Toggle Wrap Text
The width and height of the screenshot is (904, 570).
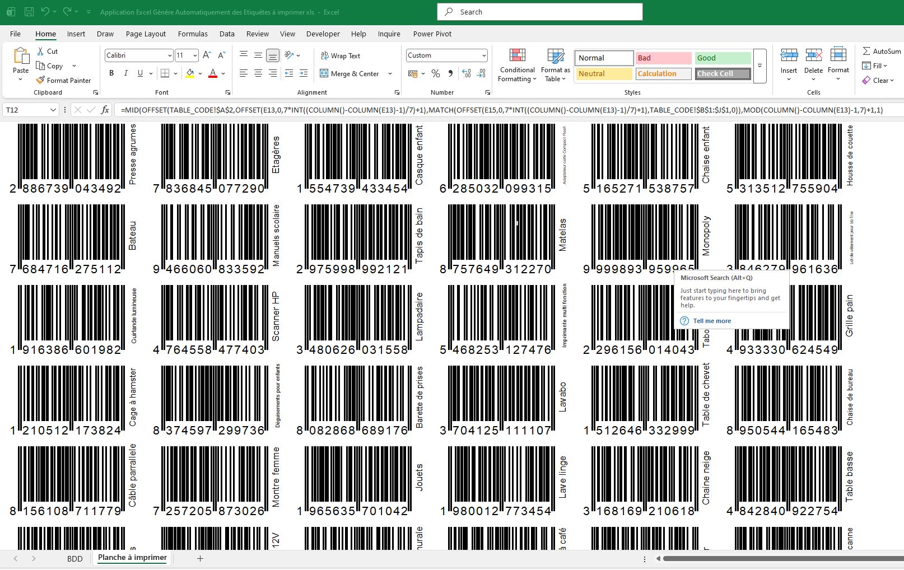pyautogui.click(x=340, y=55)
